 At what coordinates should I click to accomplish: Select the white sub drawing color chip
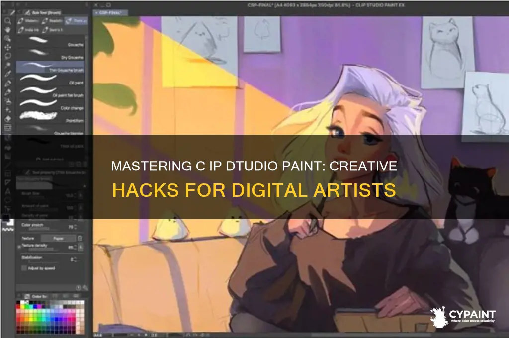(x=11, y=222)
